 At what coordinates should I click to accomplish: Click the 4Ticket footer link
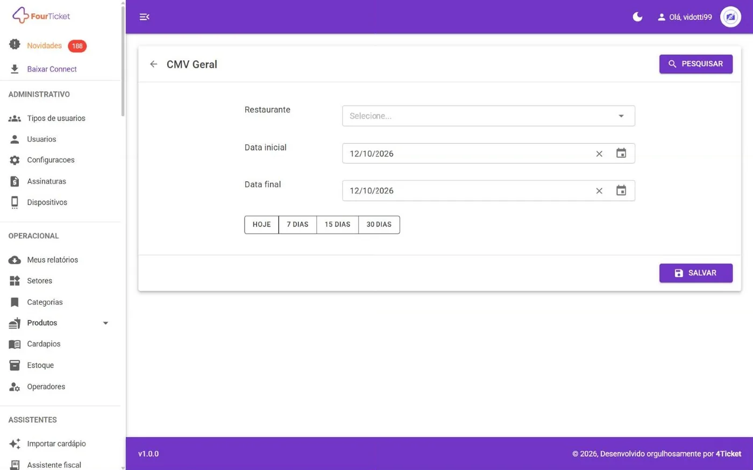pos(728,454)
